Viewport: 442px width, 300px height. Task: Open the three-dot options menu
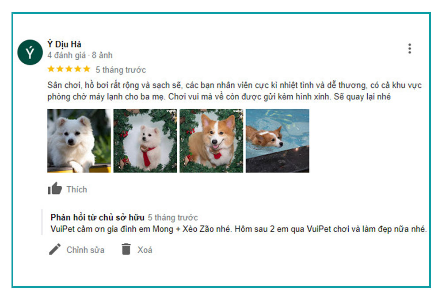pyautogui.click(x=410, y=49)
